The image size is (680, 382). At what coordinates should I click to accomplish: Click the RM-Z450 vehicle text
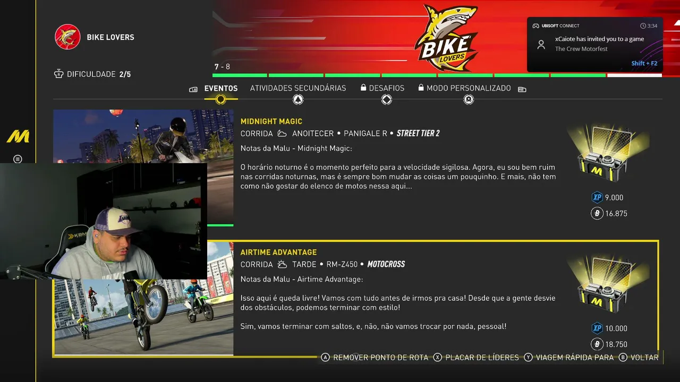click(x=342, y=264)
